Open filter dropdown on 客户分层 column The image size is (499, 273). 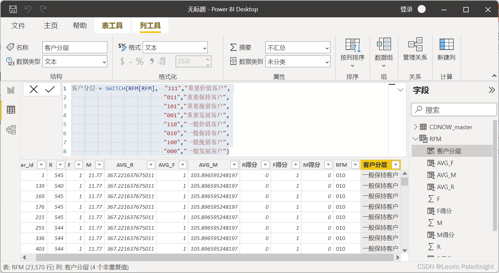396,165
